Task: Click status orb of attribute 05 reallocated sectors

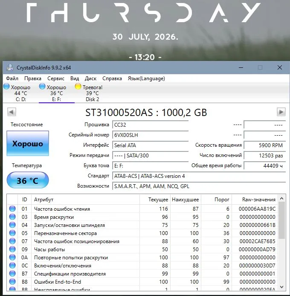Action: tap(12, 233)
